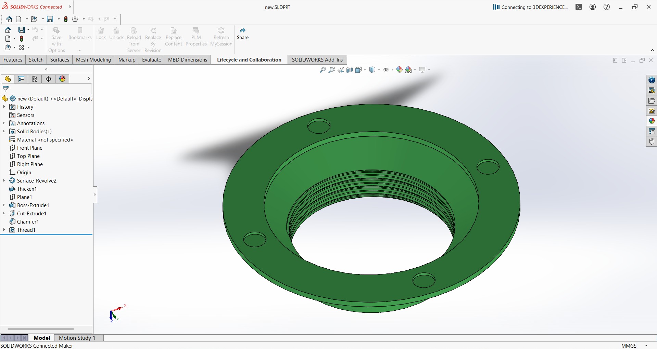Expand the SOLIDWORKS menu arrow
Viewport: 657px width, 349px height.
coord(70,7)
